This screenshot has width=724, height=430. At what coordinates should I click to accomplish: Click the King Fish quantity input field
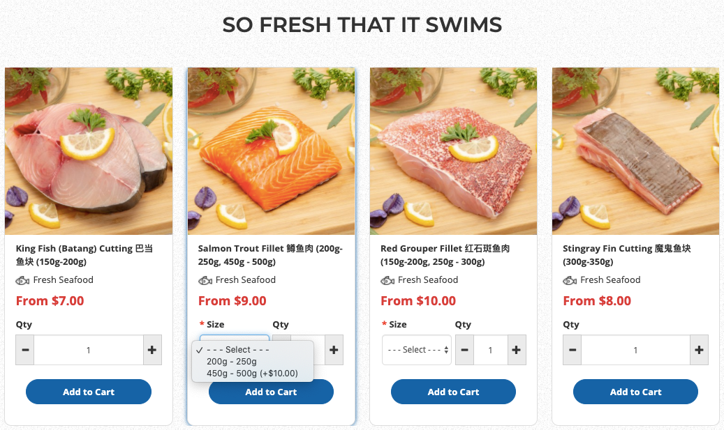(x=89, y=350)
